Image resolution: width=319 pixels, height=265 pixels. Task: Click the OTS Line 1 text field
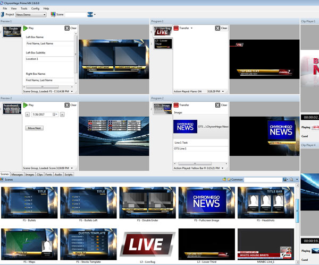click(200, 148)
